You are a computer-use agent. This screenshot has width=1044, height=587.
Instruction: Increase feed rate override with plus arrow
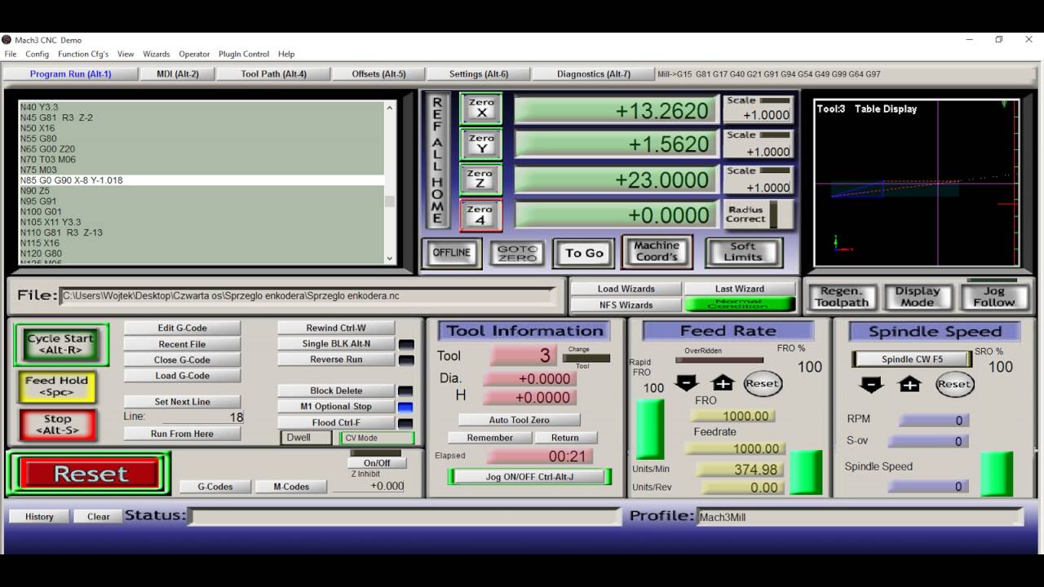723,383
